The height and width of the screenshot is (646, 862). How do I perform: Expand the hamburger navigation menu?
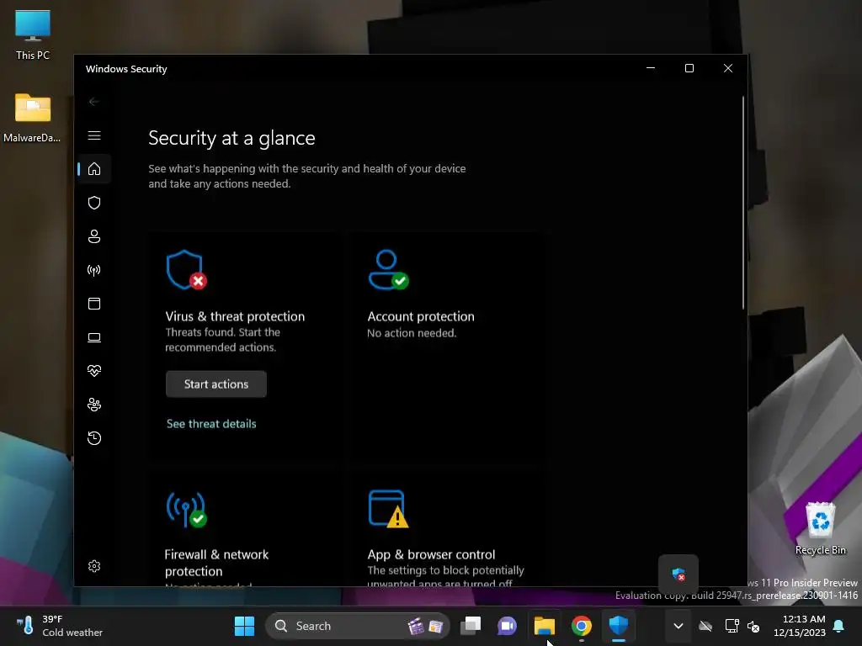94,135
